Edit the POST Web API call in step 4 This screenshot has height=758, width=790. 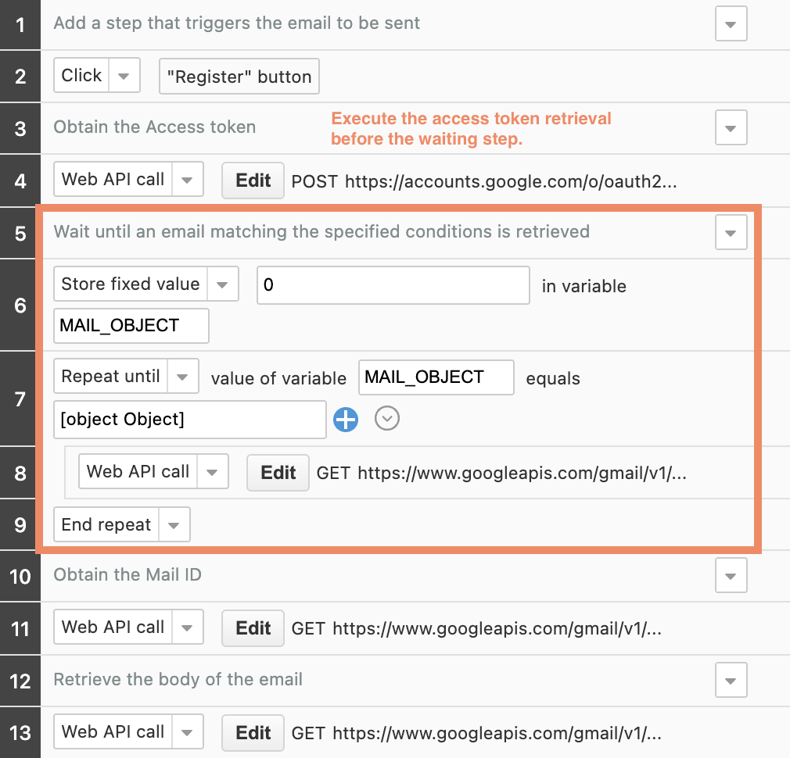tap(253, 181)
